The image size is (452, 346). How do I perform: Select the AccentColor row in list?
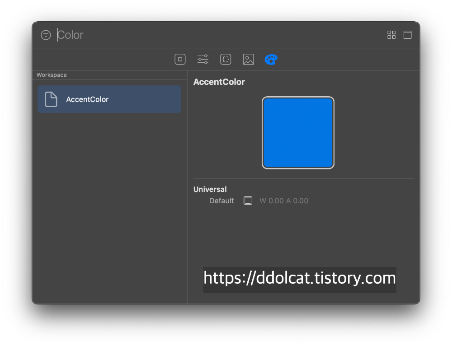(109, 99)
